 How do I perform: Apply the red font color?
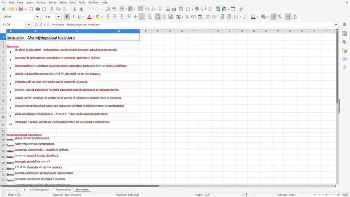[x=89, y=17]
